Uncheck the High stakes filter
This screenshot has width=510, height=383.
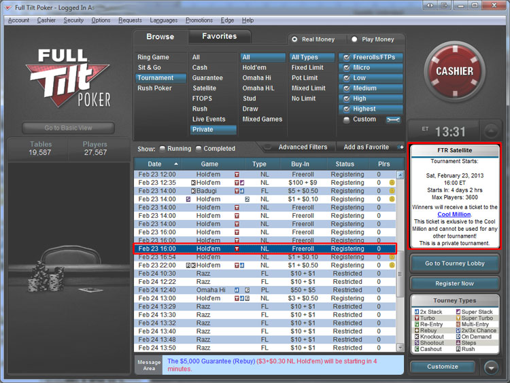click(347, 98)
